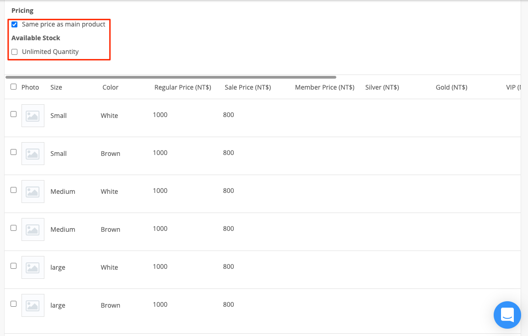Check the large Brown variant row
Image resolution: width=528 pixels, height=336 pixels.
click(x=13, y=304)
